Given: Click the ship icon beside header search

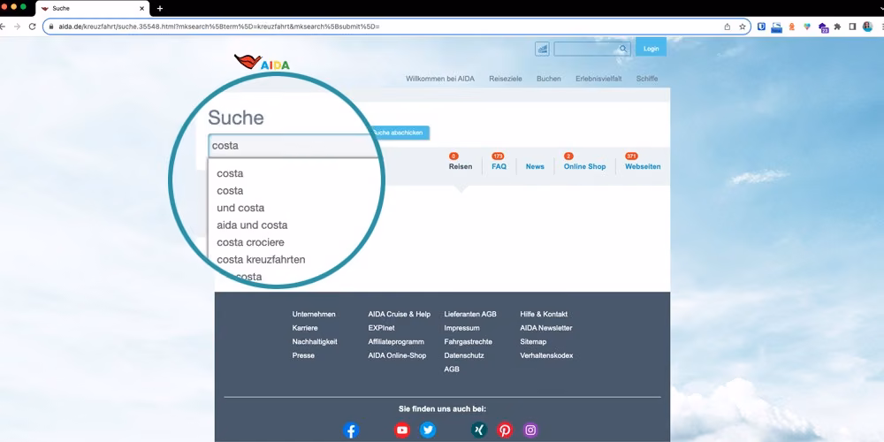Looking at the screenshot, I should point(542,49).
